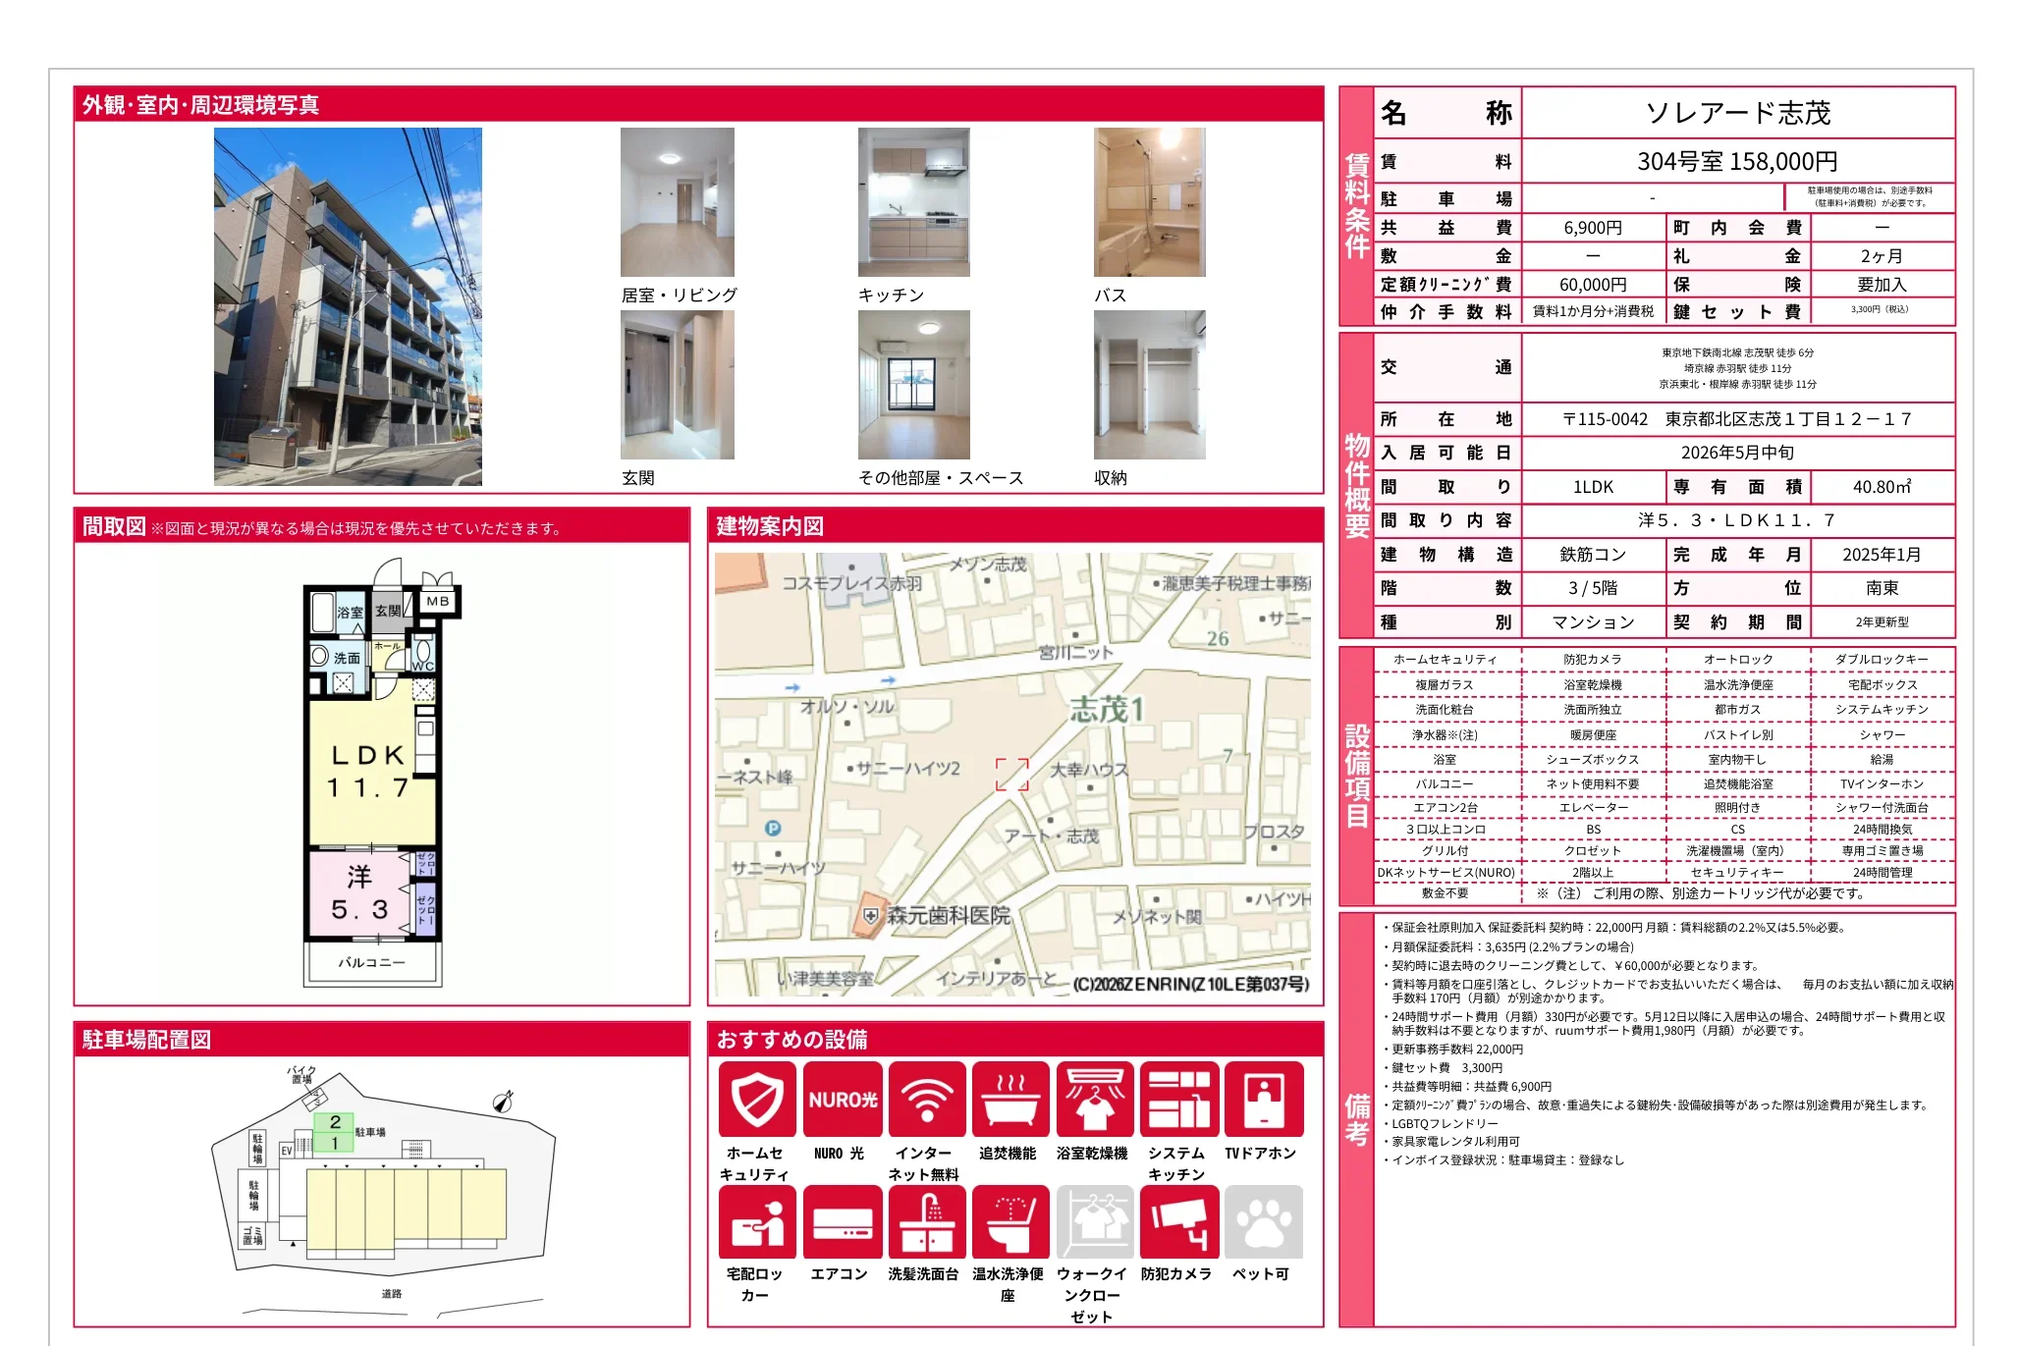Viewport: 2019px width, 1346px height.
Task: Click green parking space number 2
Action: (x=335, y=1122)
